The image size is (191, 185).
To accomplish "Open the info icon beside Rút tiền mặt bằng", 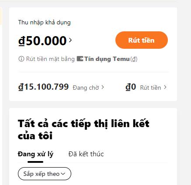I will point(21,59).
